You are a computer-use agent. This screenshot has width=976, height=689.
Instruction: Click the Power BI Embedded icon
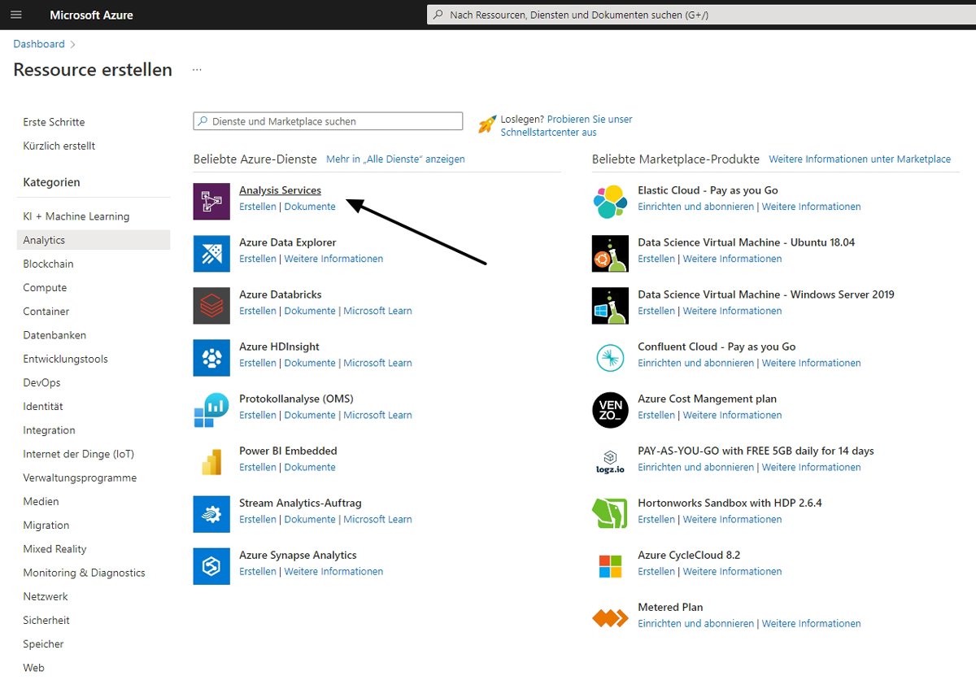tap(211, 461)
